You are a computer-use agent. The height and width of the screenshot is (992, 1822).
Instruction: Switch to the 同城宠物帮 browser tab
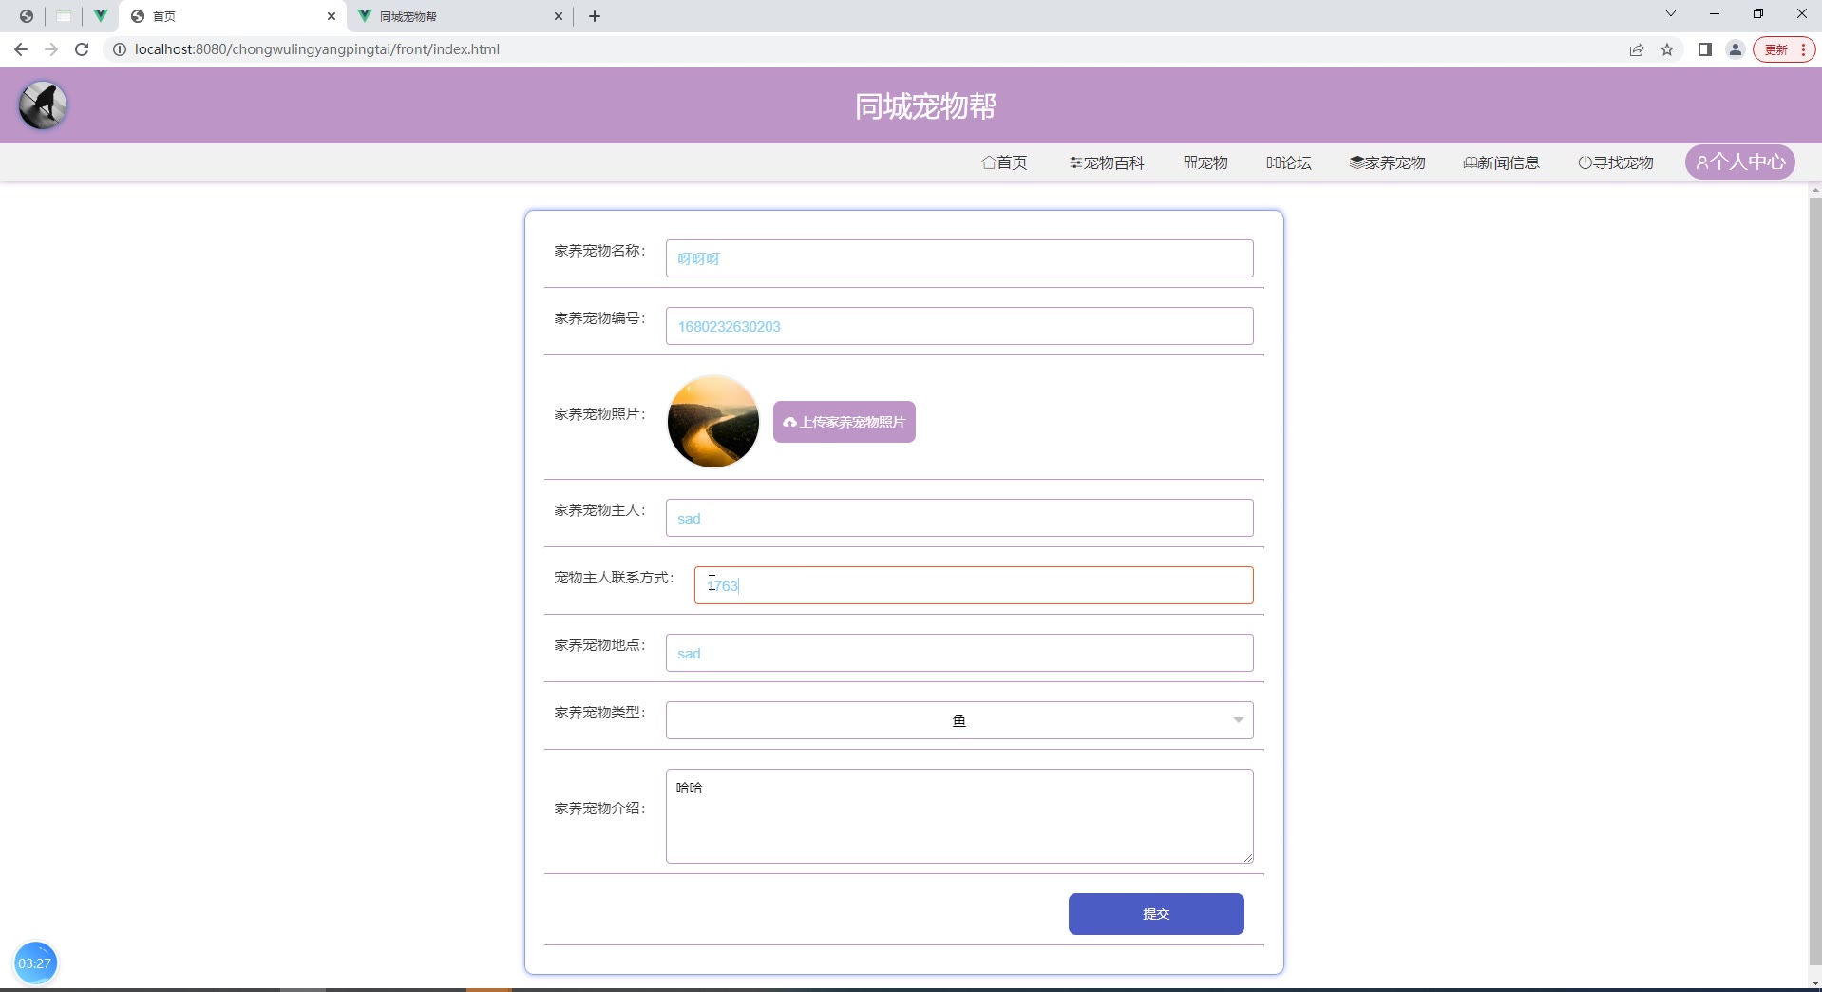coord(456,16)
